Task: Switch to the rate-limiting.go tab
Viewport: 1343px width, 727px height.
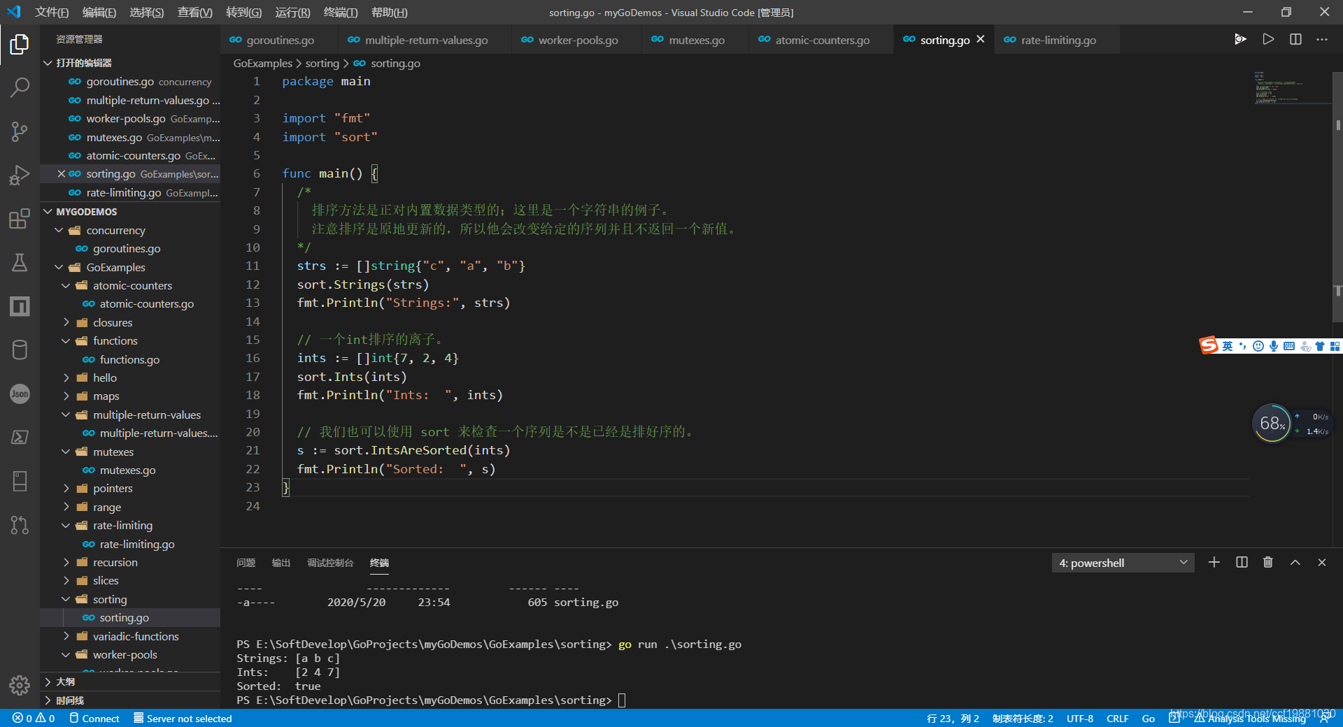Action: click(1058, 40)
